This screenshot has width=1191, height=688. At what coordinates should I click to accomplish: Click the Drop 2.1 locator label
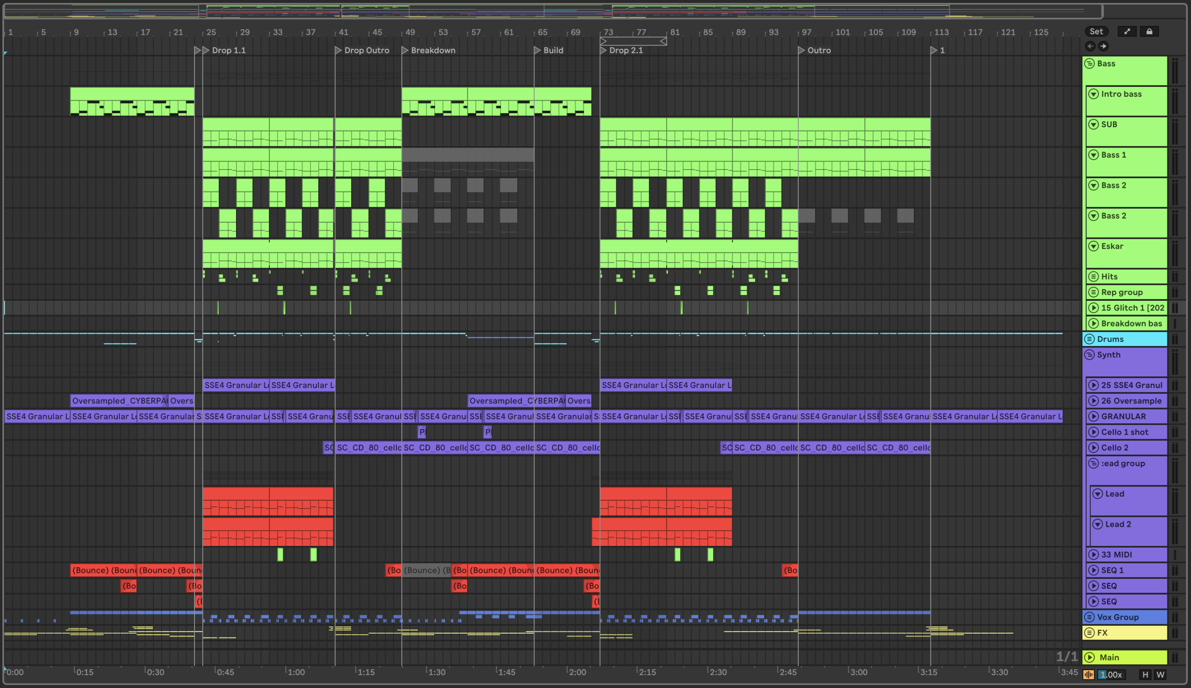(626, 50)
